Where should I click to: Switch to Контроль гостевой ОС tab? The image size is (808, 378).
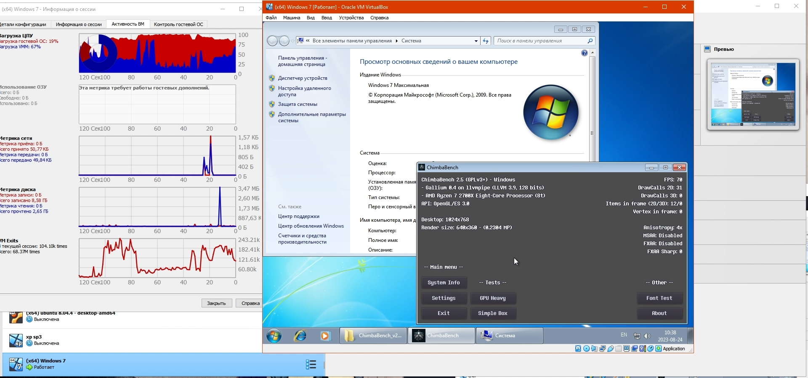tap(178, 24)
